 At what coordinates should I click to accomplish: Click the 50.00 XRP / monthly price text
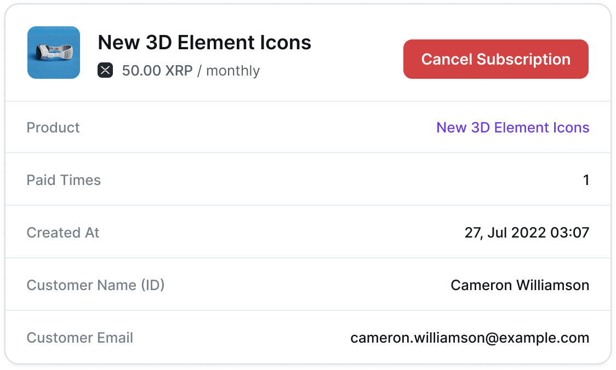[191, 71]
